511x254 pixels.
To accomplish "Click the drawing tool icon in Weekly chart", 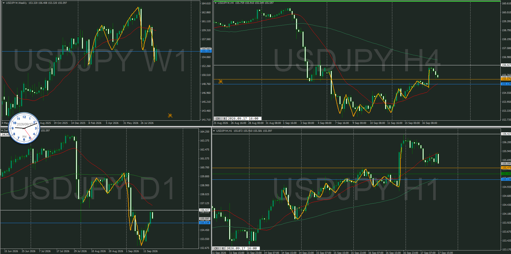I will [170, 115].
